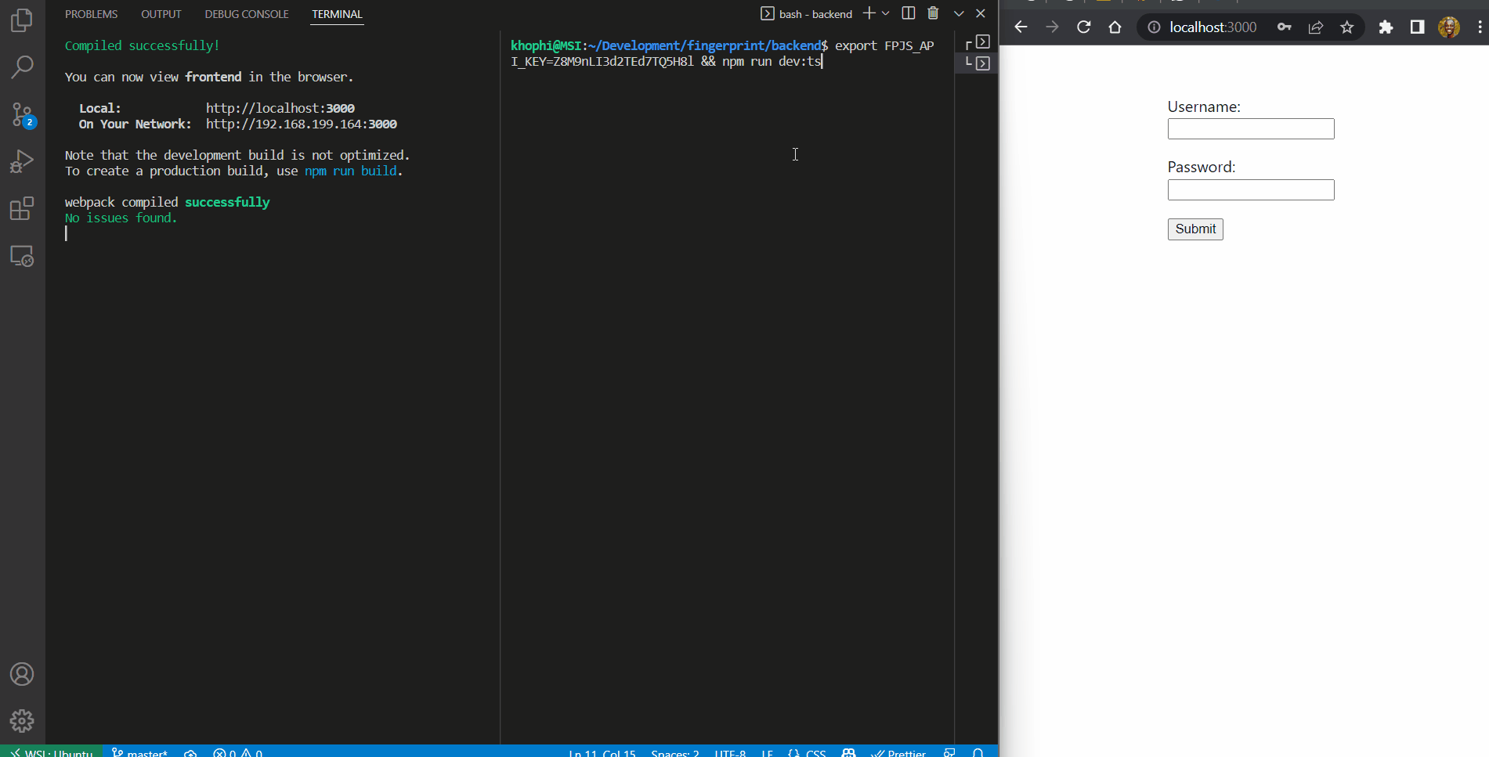Focus the Username input field
The image size is (1489, 757).
(1250, 129)
